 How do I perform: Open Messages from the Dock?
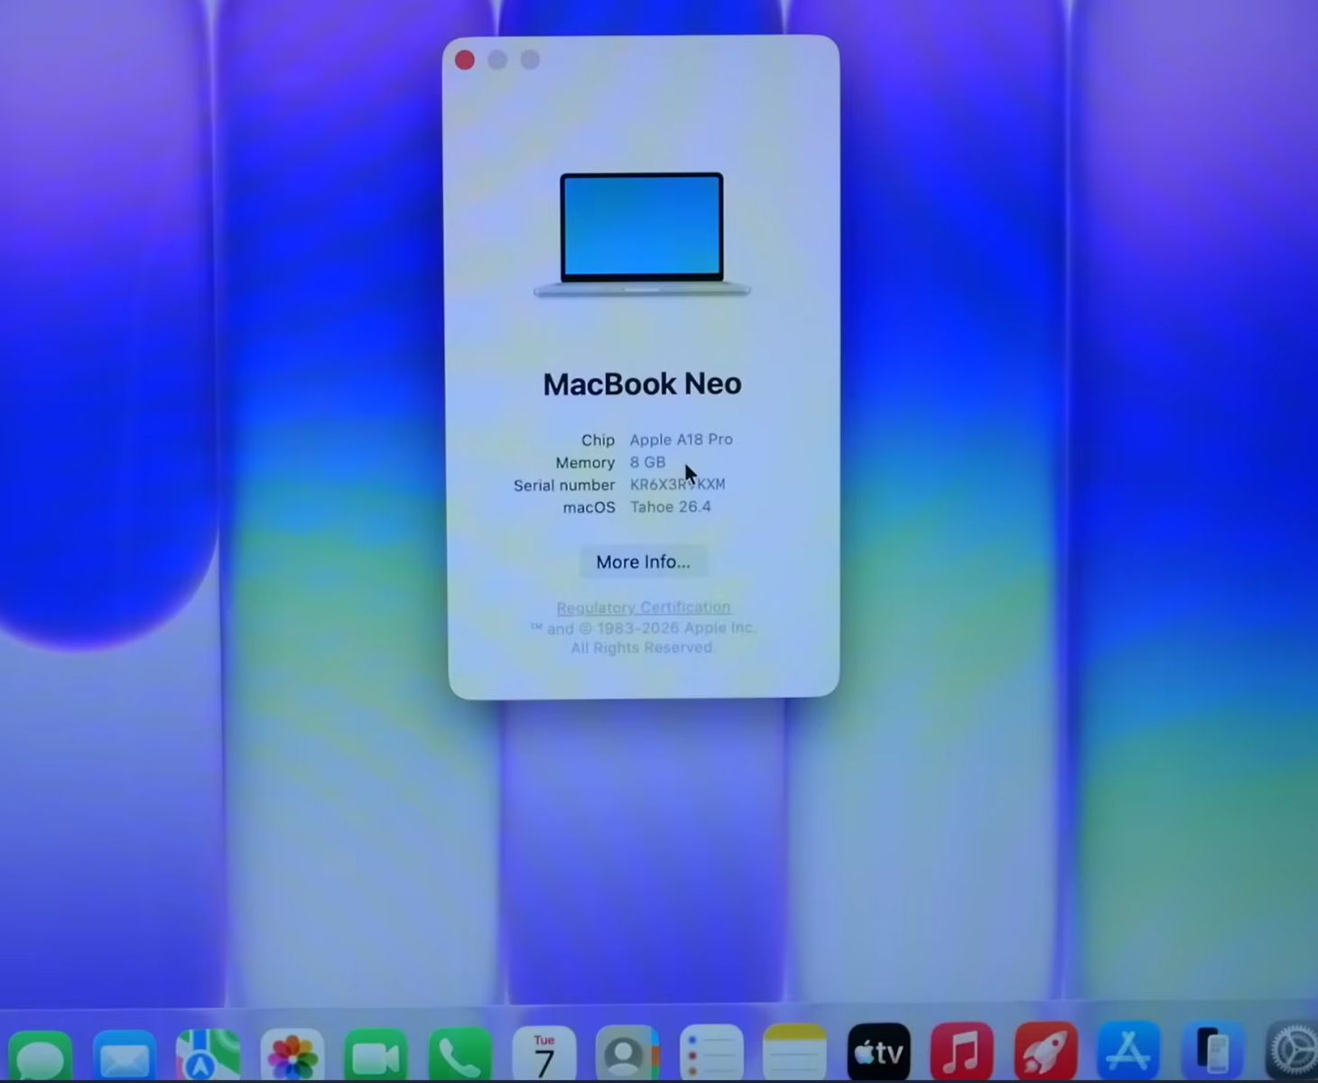point(40,1054)
